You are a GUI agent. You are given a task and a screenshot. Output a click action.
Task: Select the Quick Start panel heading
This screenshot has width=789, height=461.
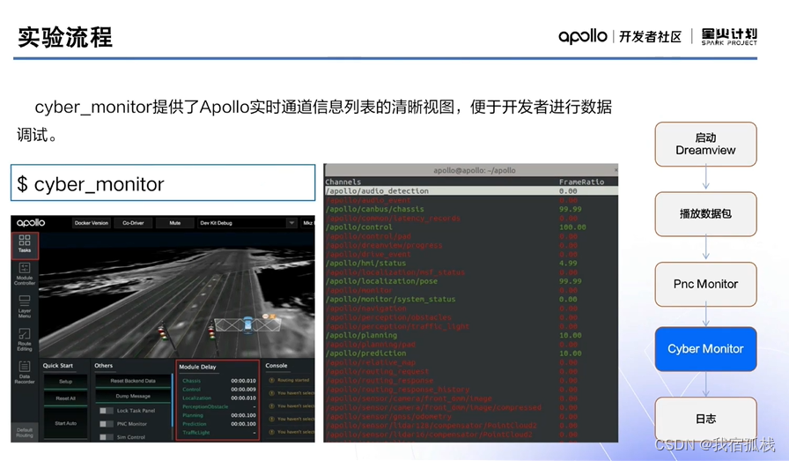coord(58,366)
